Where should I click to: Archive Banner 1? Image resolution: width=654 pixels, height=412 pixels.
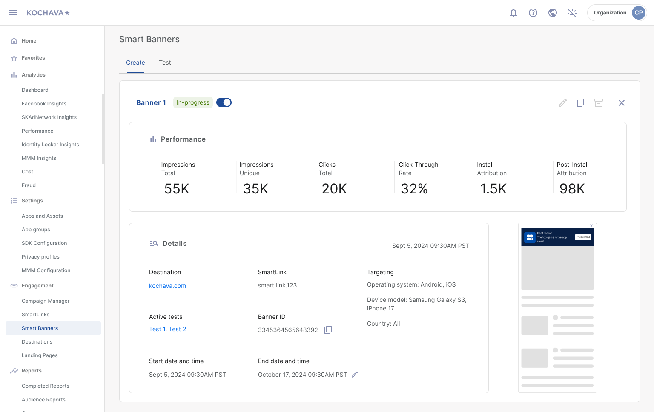point(599,103)
